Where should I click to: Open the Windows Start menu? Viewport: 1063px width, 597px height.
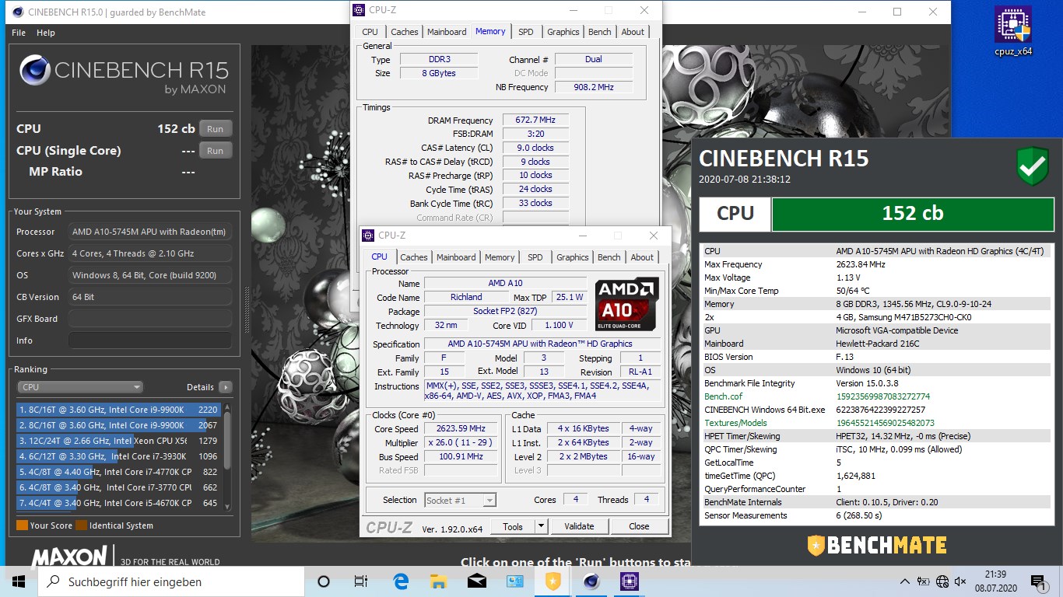pos(18,581)
